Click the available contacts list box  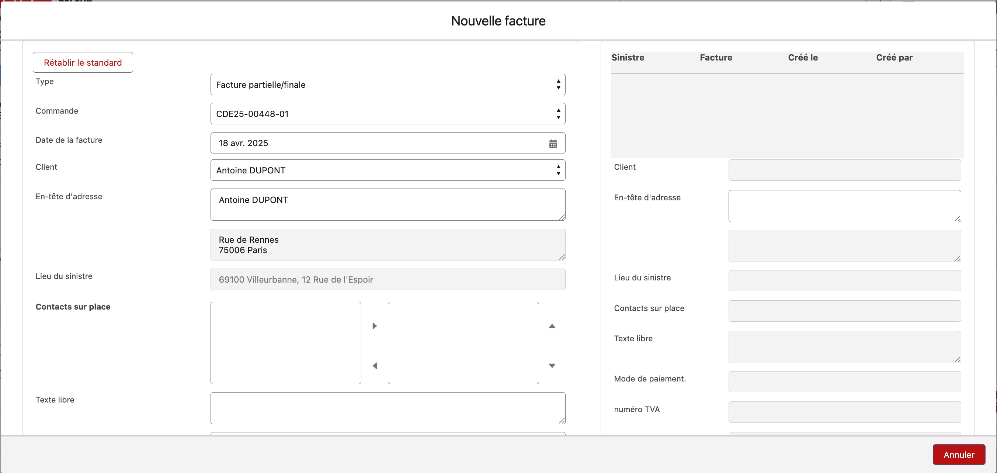286,343
